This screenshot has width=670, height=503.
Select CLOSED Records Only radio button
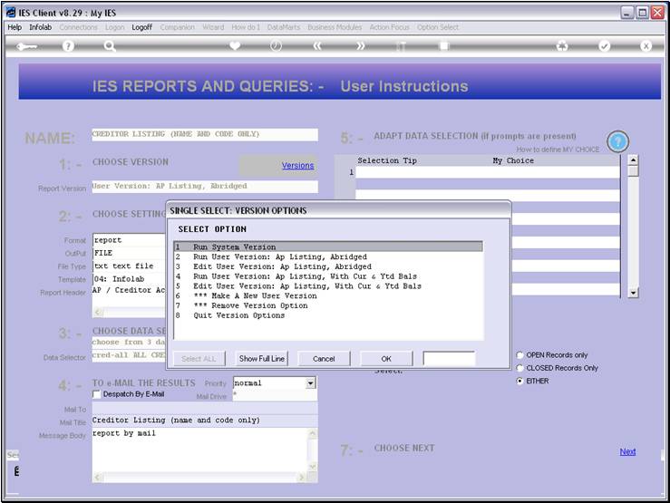pos(520,368)
